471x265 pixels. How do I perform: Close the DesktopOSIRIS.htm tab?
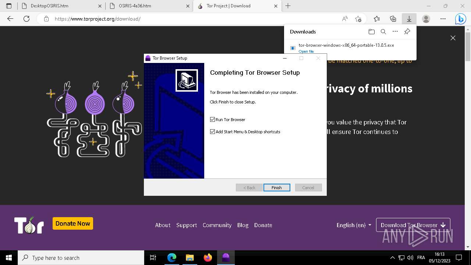coord(100,6)
